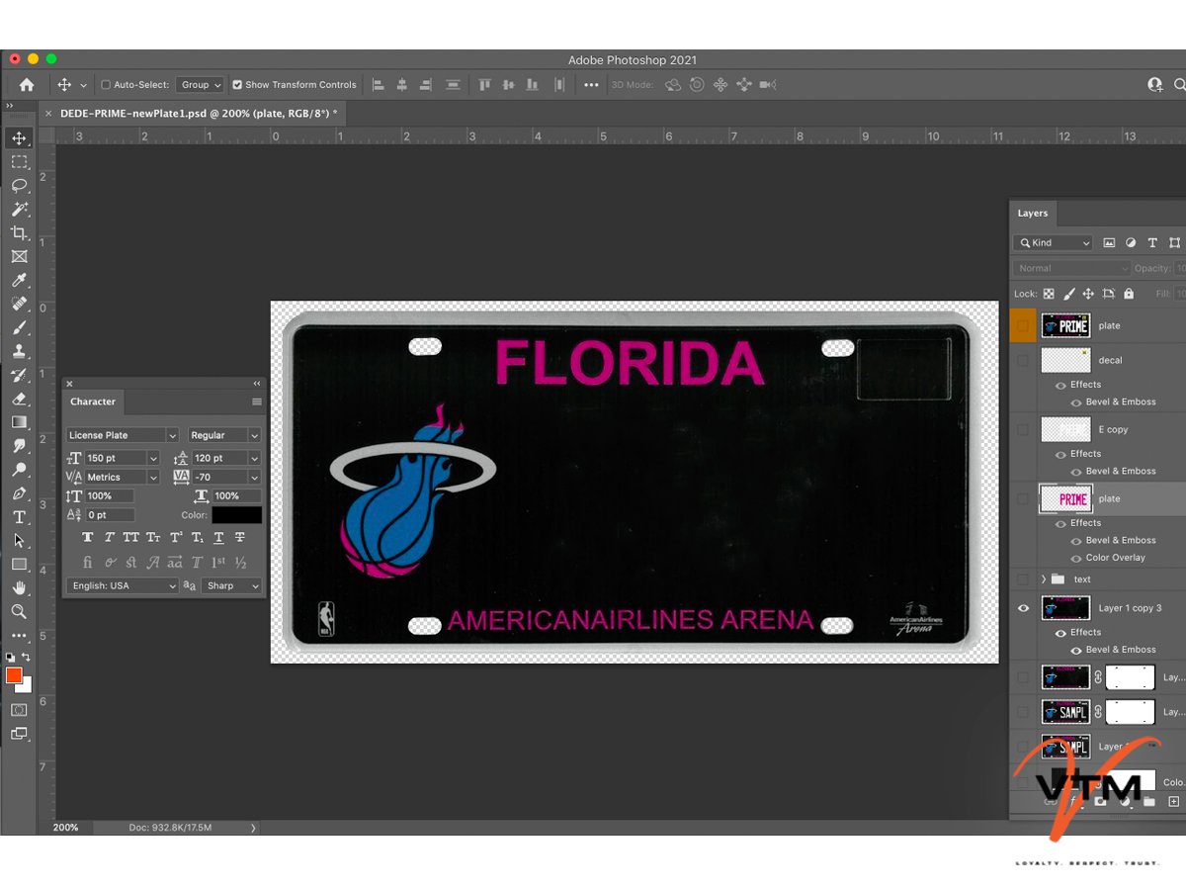Enable the Auto-Select checkbox
Image resolution: width=1186 pixels, height=890 pixels.
click(106, 85)
